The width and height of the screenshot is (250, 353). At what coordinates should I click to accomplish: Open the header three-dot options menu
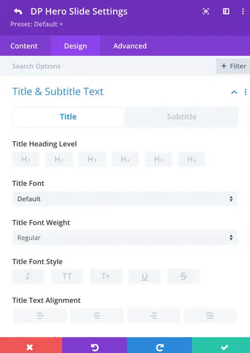(x=243, y=12)
